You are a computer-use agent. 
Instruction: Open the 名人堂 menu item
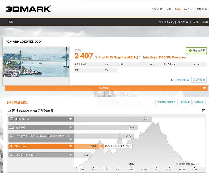coord(188,9)
